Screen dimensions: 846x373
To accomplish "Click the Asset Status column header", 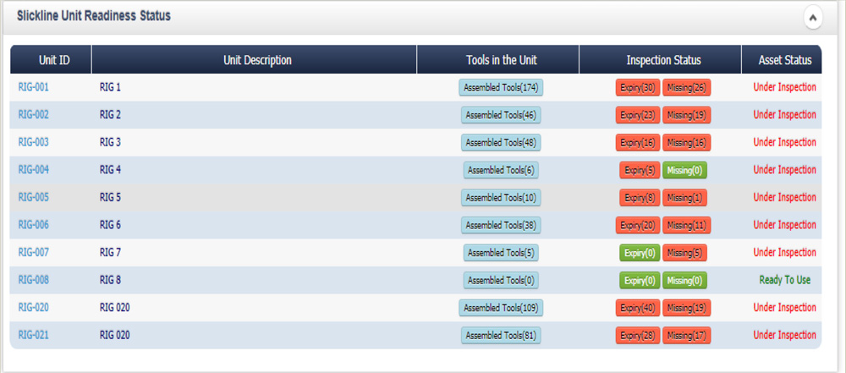I will click(x=784, y=60).
